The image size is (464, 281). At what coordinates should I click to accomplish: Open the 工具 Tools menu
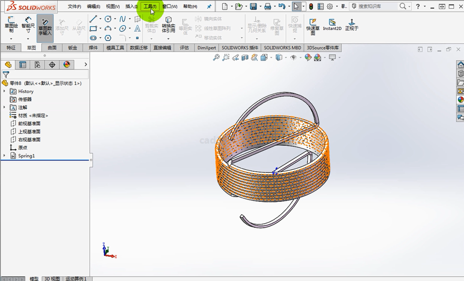pos(150,7)
